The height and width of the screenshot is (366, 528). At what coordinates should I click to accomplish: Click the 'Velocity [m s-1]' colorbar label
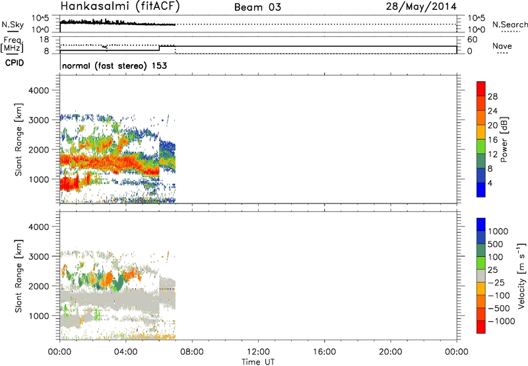pyautogui.click(x=521, y=275)
